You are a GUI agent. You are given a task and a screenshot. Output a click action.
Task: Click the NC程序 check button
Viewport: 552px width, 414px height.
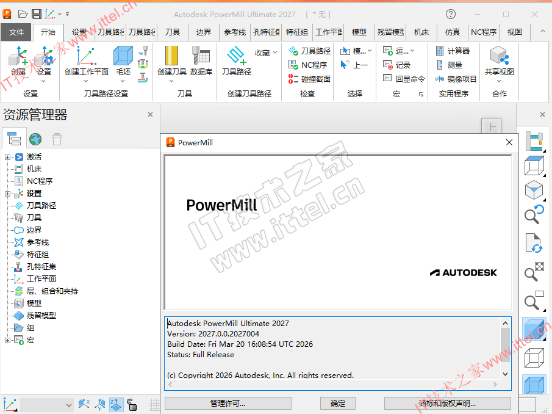click(307, 65)
